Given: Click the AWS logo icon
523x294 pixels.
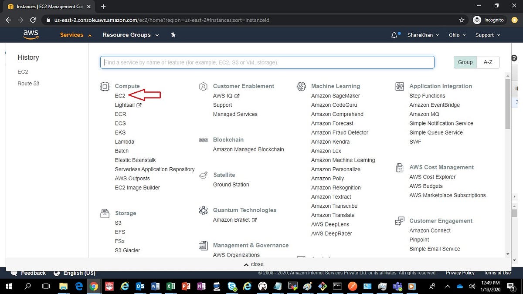Looking at the screenshot, I should click(31, 34).
